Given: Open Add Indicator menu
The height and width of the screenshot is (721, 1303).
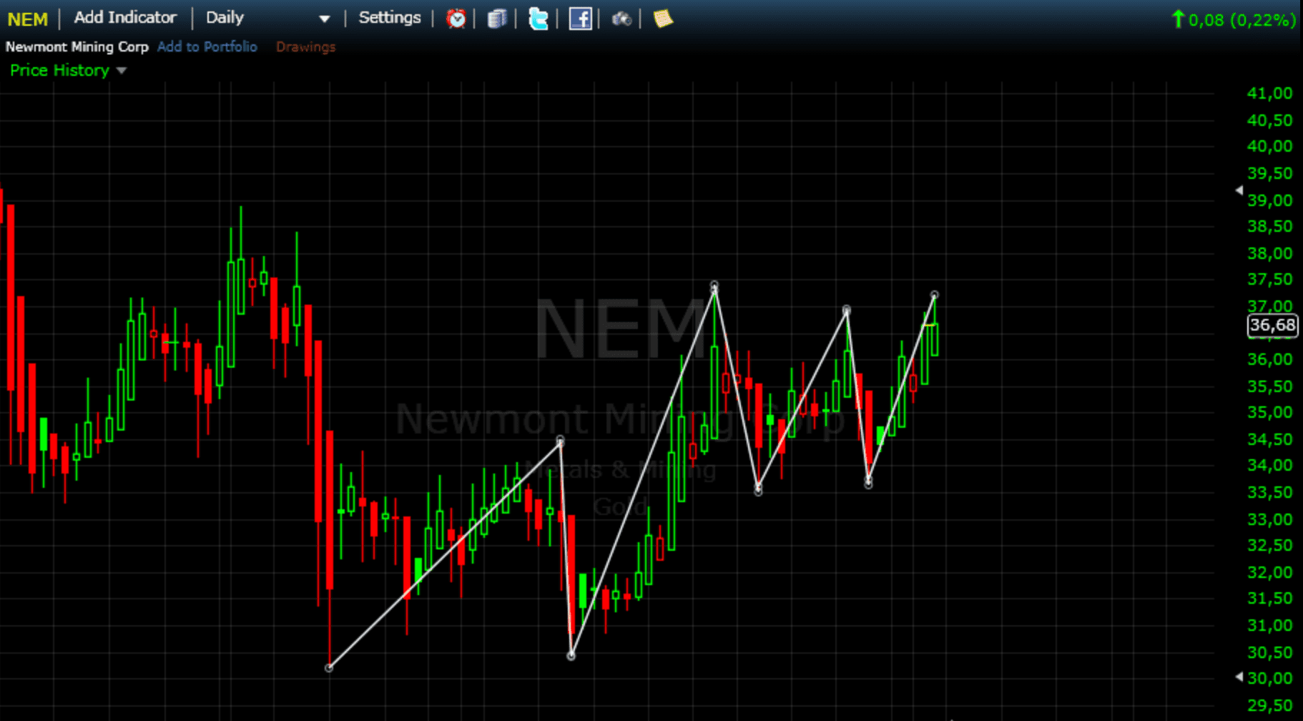Looking at the screenshot, I should 125,17.
